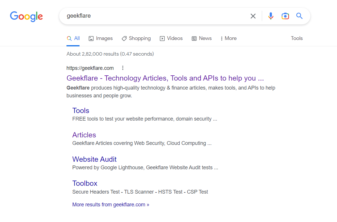Focus the search field containing geekflare
This screenshot has height=222, width=337.
154,16
